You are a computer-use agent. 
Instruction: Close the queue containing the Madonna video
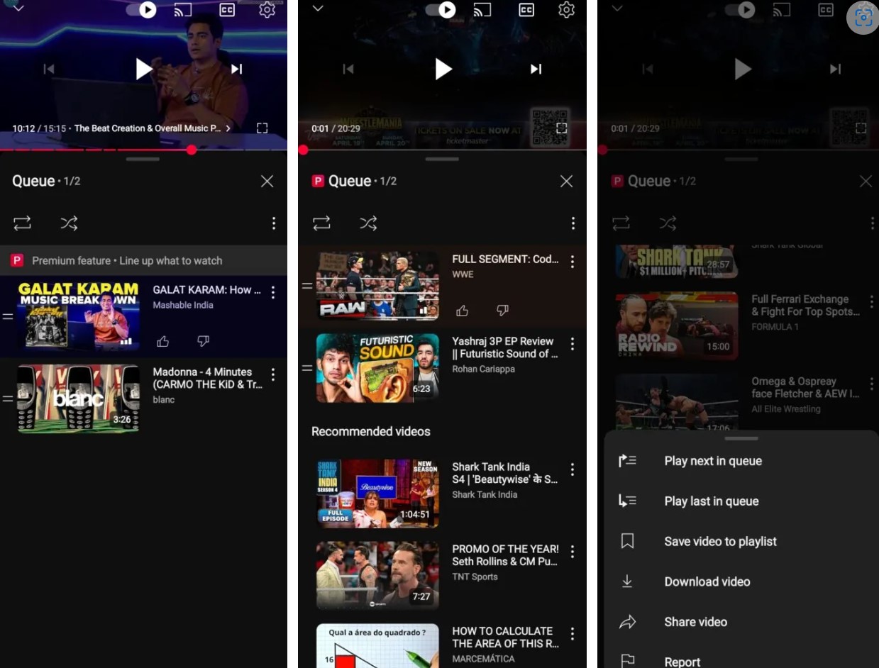click(x=267, y=182)
